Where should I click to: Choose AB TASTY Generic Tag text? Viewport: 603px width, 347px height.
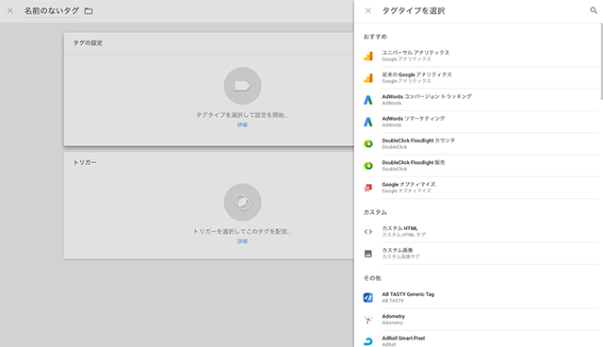(408, 294)
